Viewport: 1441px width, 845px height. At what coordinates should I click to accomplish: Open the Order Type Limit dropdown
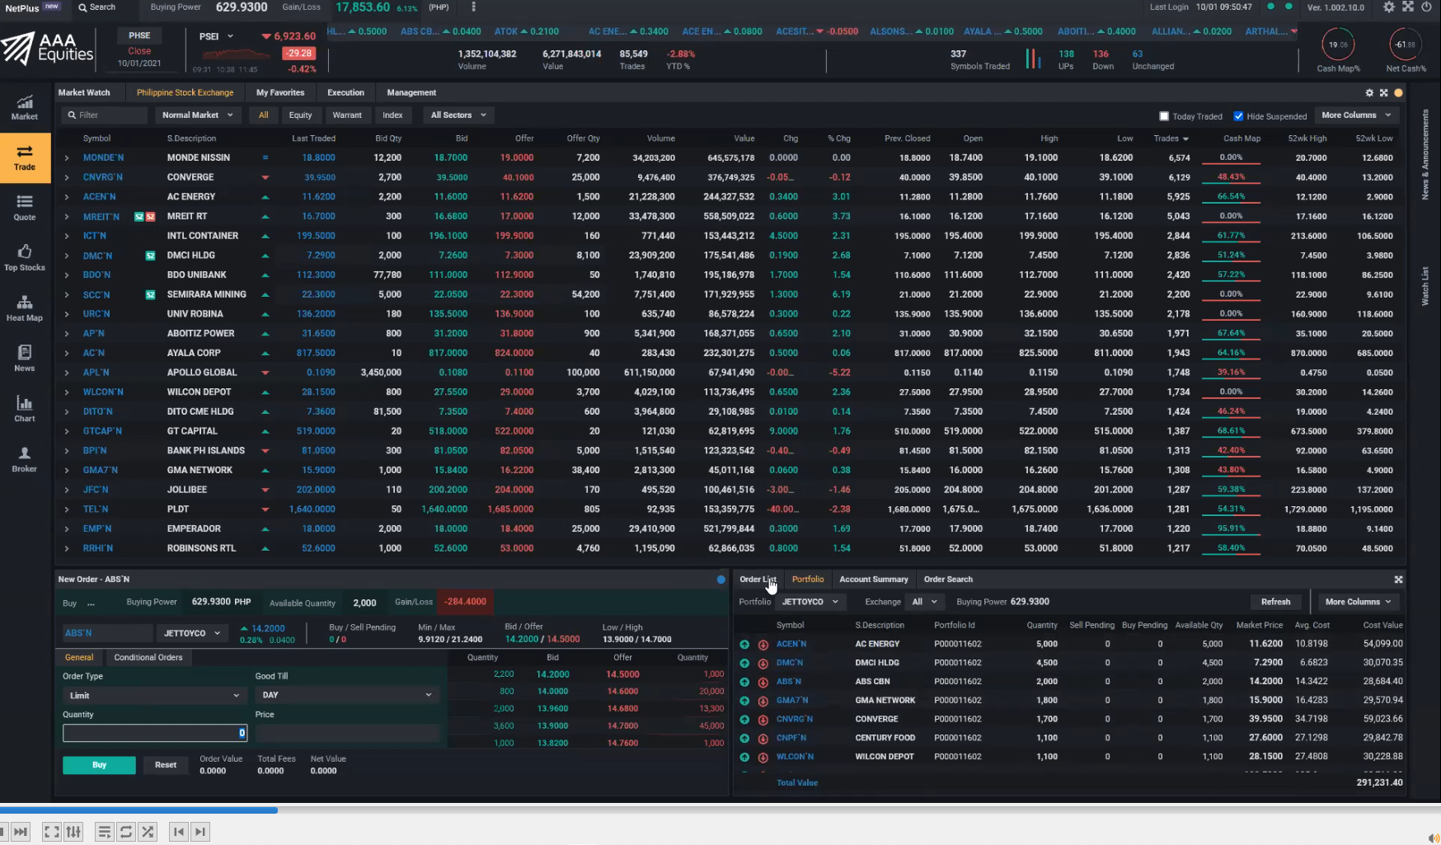(x=154, y=696)
